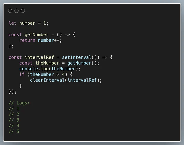Click the middle window circle button
This screenshot has height=145, width=184.
click(x=17, y=11)
